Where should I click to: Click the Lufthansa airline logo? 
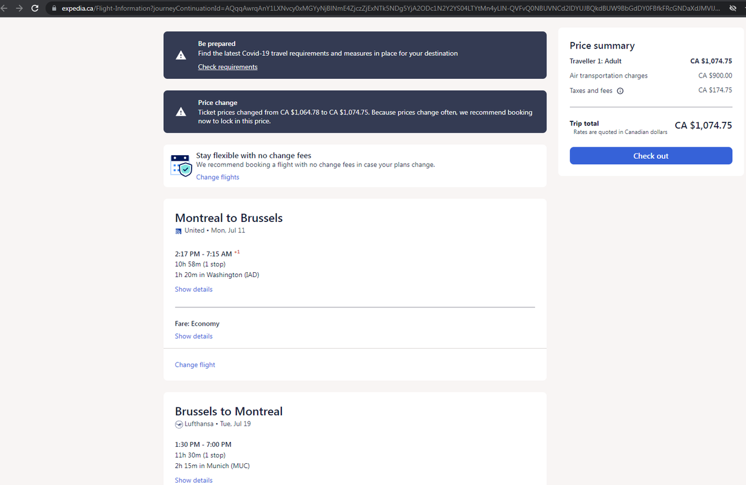coord(179,424)
